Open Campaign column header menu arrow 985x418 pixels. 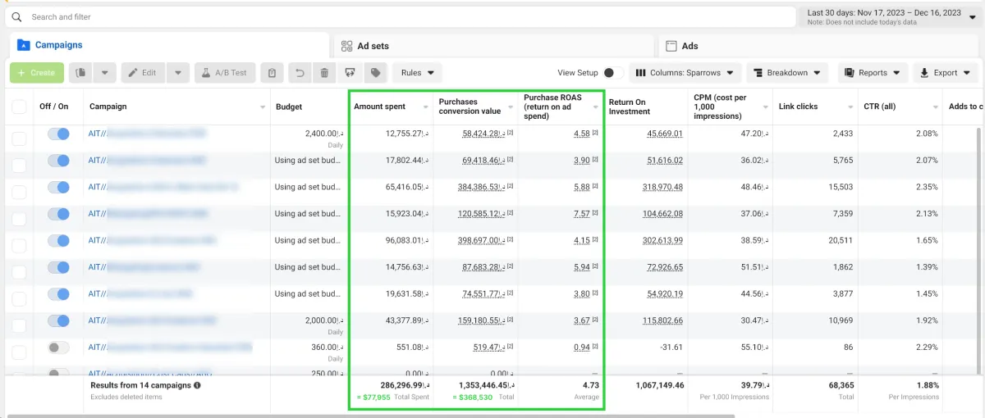click(x=263, y=107)
